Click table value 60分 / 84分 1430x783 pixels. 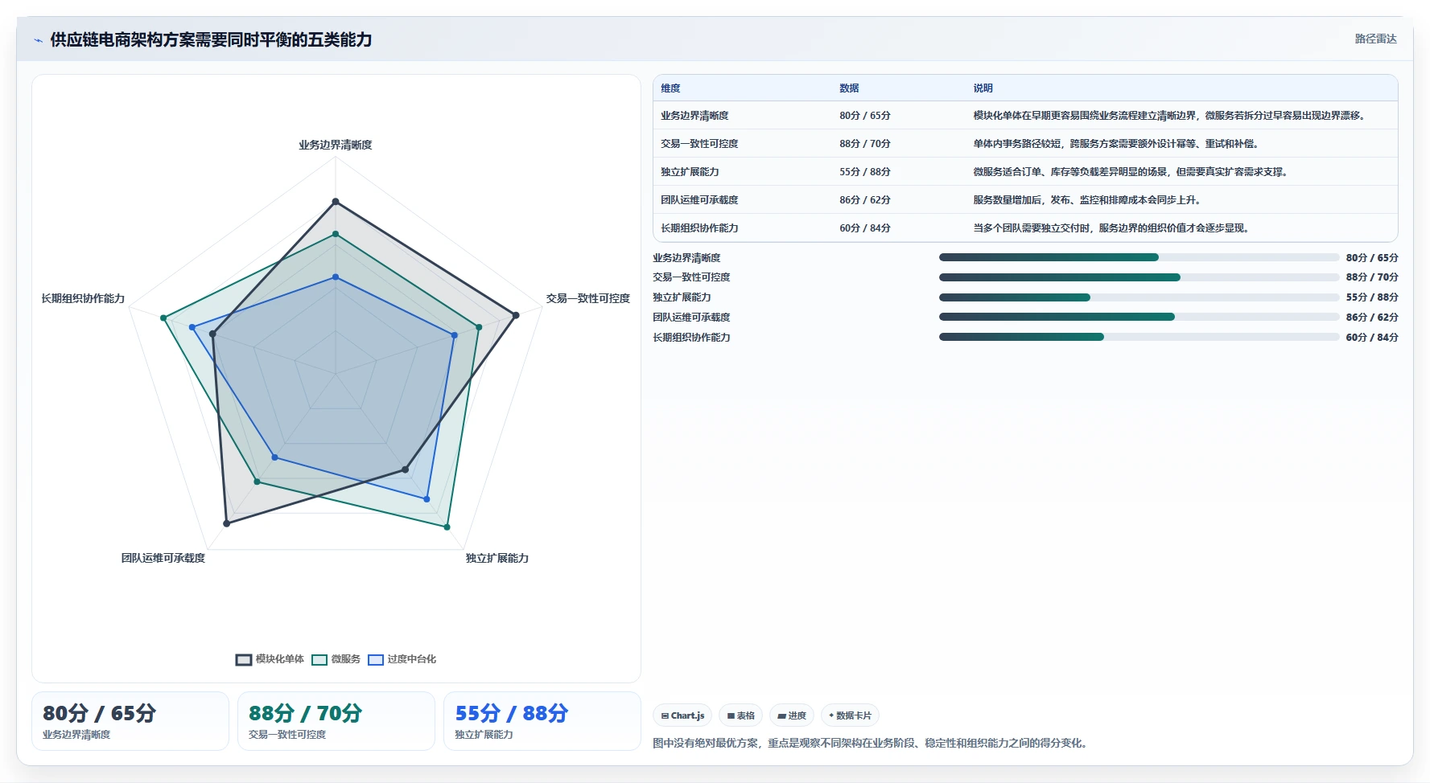pos(865,228)
